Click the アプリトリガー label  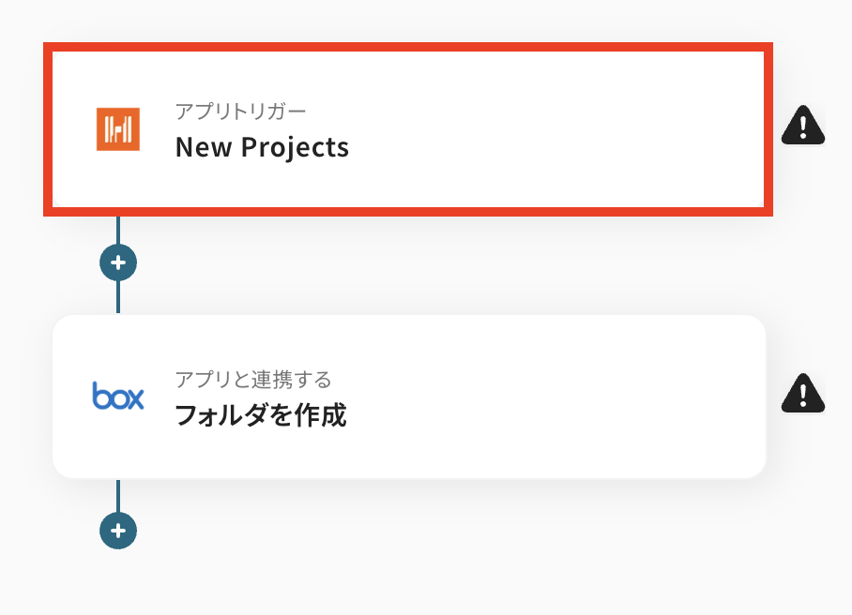click(240, 111)
